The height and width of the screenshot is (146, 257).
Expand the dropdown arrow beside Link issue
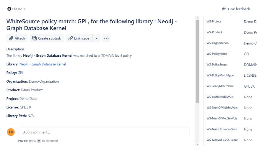coord(97,38)
